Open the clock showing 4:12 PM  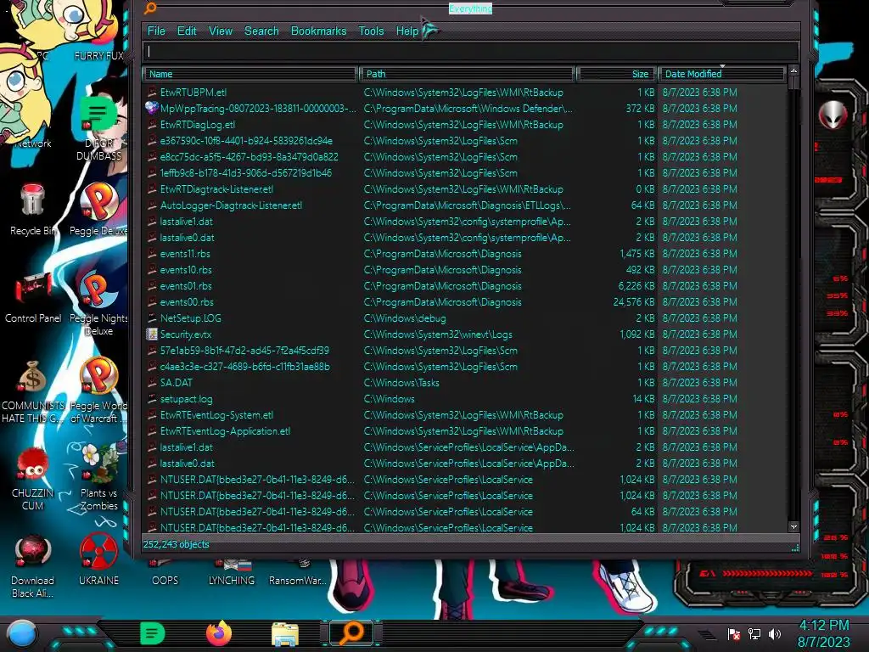[823, 633]
